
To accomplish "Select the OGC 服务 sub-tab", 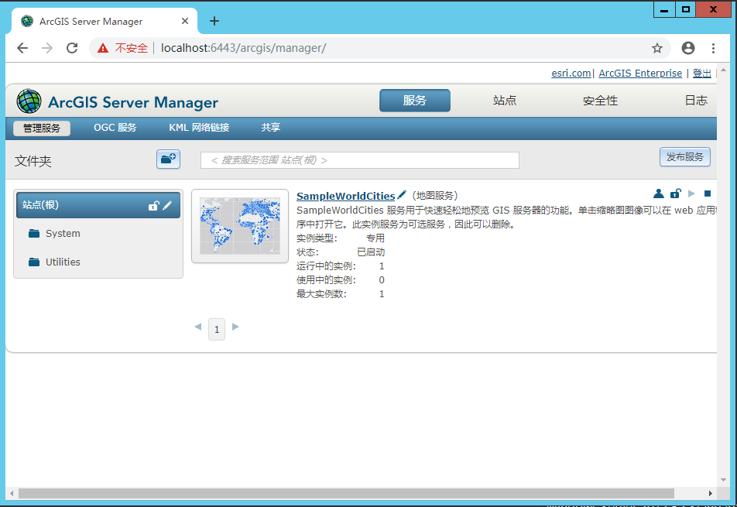I will coord(115,128).
